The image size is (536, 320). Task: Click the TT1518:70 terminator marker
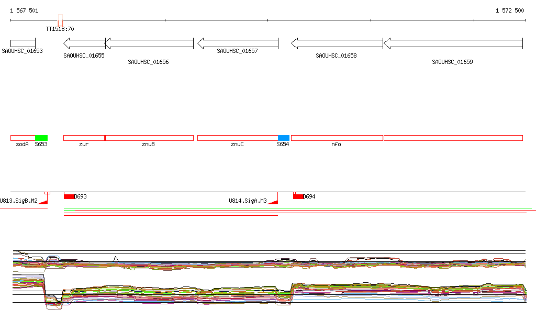tap(61, 22)
